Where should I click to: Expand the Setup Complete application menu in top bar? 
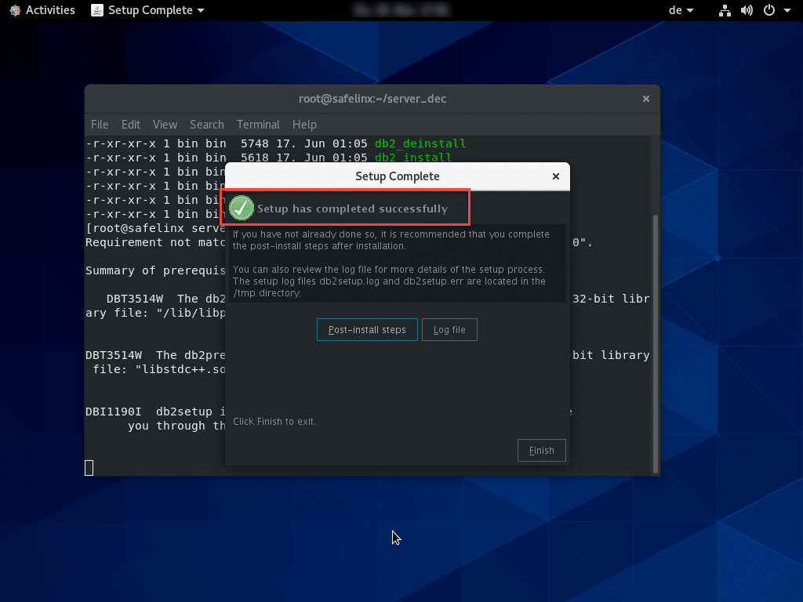[147, 10]
